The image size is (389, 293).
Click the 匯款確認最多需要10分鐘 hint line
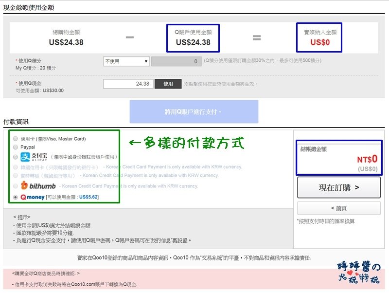tap(43, 233)
